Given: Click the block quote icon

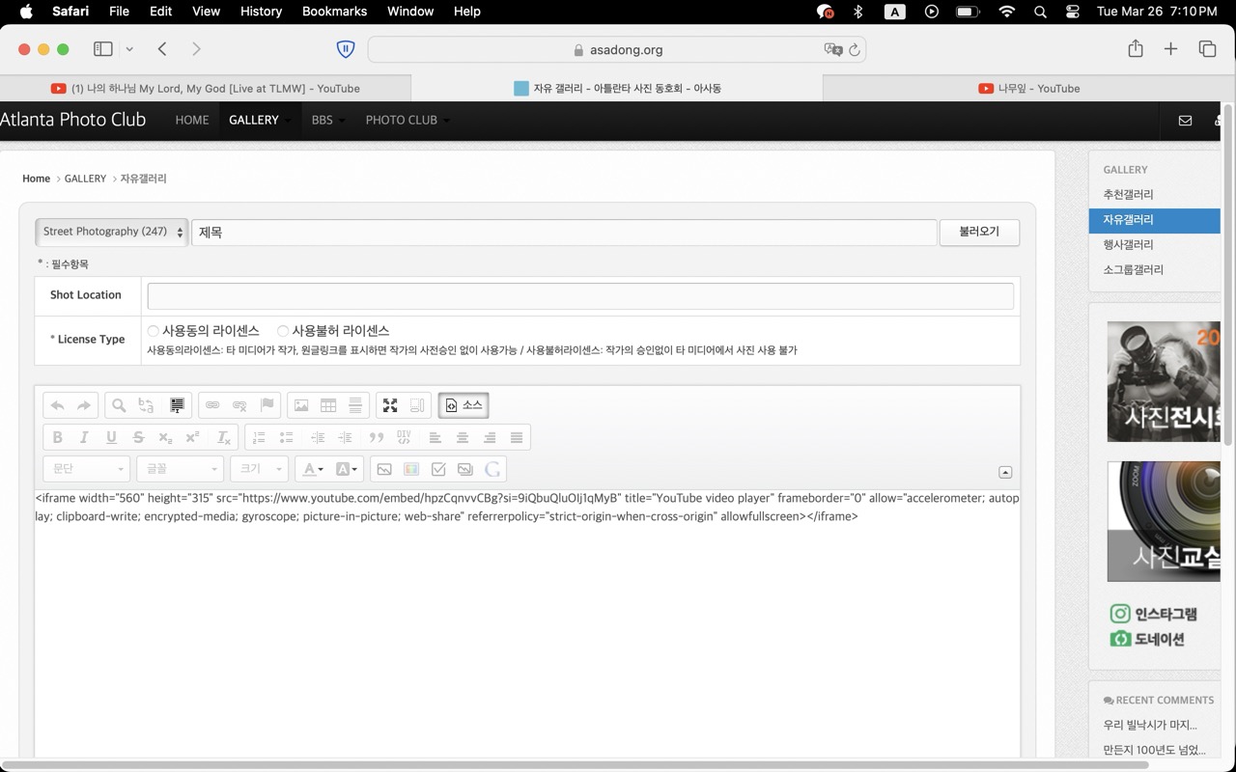Looking at the screenshot, I should (x=377, y=437).
